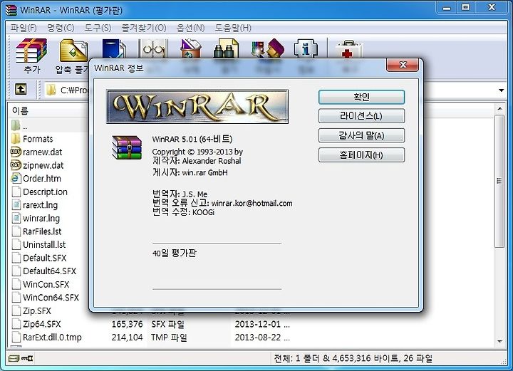
Task: Click the Formats folder icon
Action: click(x=16, y=139)
